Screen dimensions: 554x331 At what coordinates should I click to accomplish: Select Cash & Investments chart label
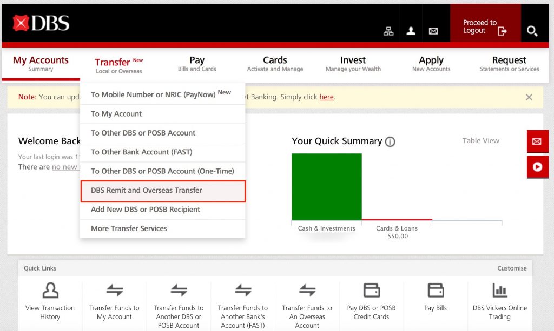[x=326, y=228]
